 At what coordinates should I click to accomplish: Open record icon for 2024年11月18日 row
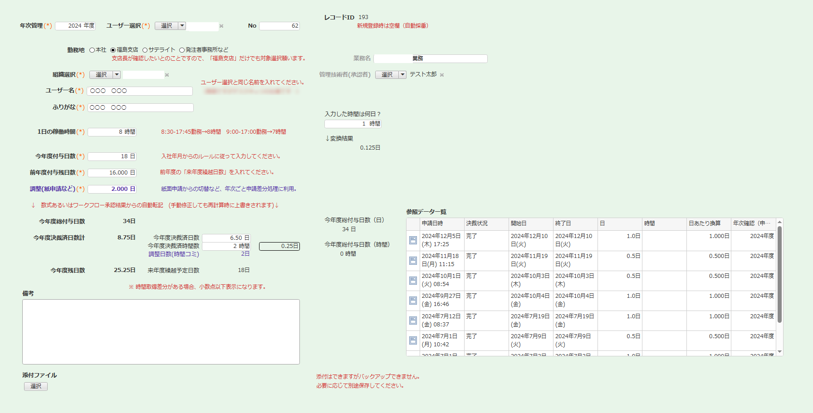(413, 261)
